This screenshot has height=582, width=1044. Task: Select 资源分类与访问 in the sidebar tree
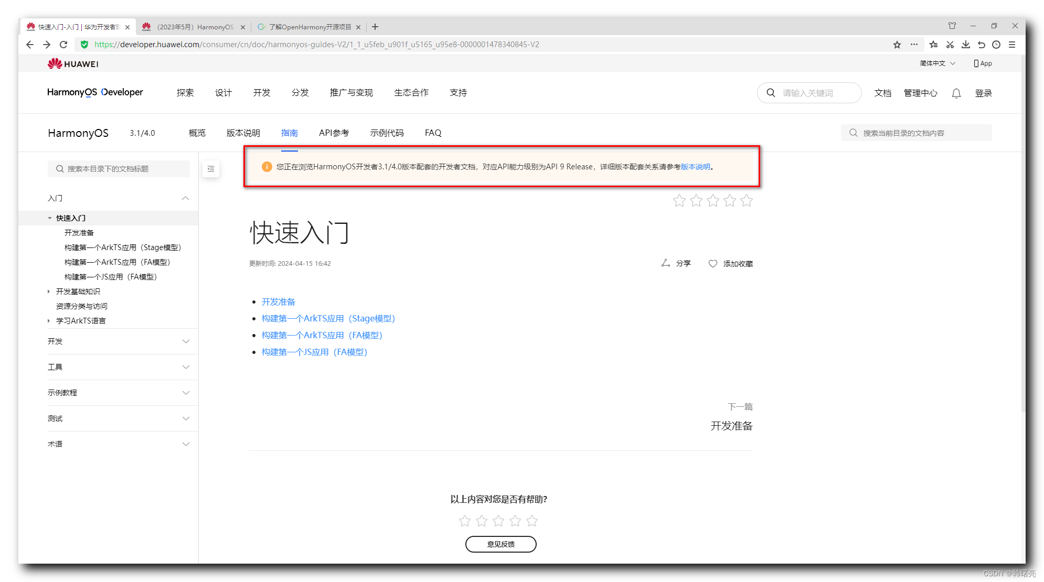(x=82, y=306)
